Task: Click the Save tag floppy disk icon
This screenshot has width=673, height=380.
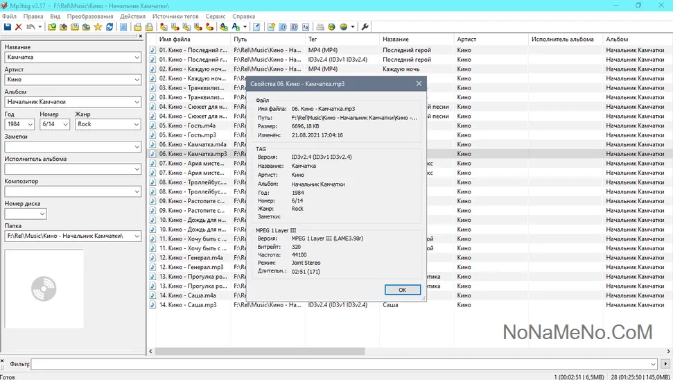Action: coord(8,27)
